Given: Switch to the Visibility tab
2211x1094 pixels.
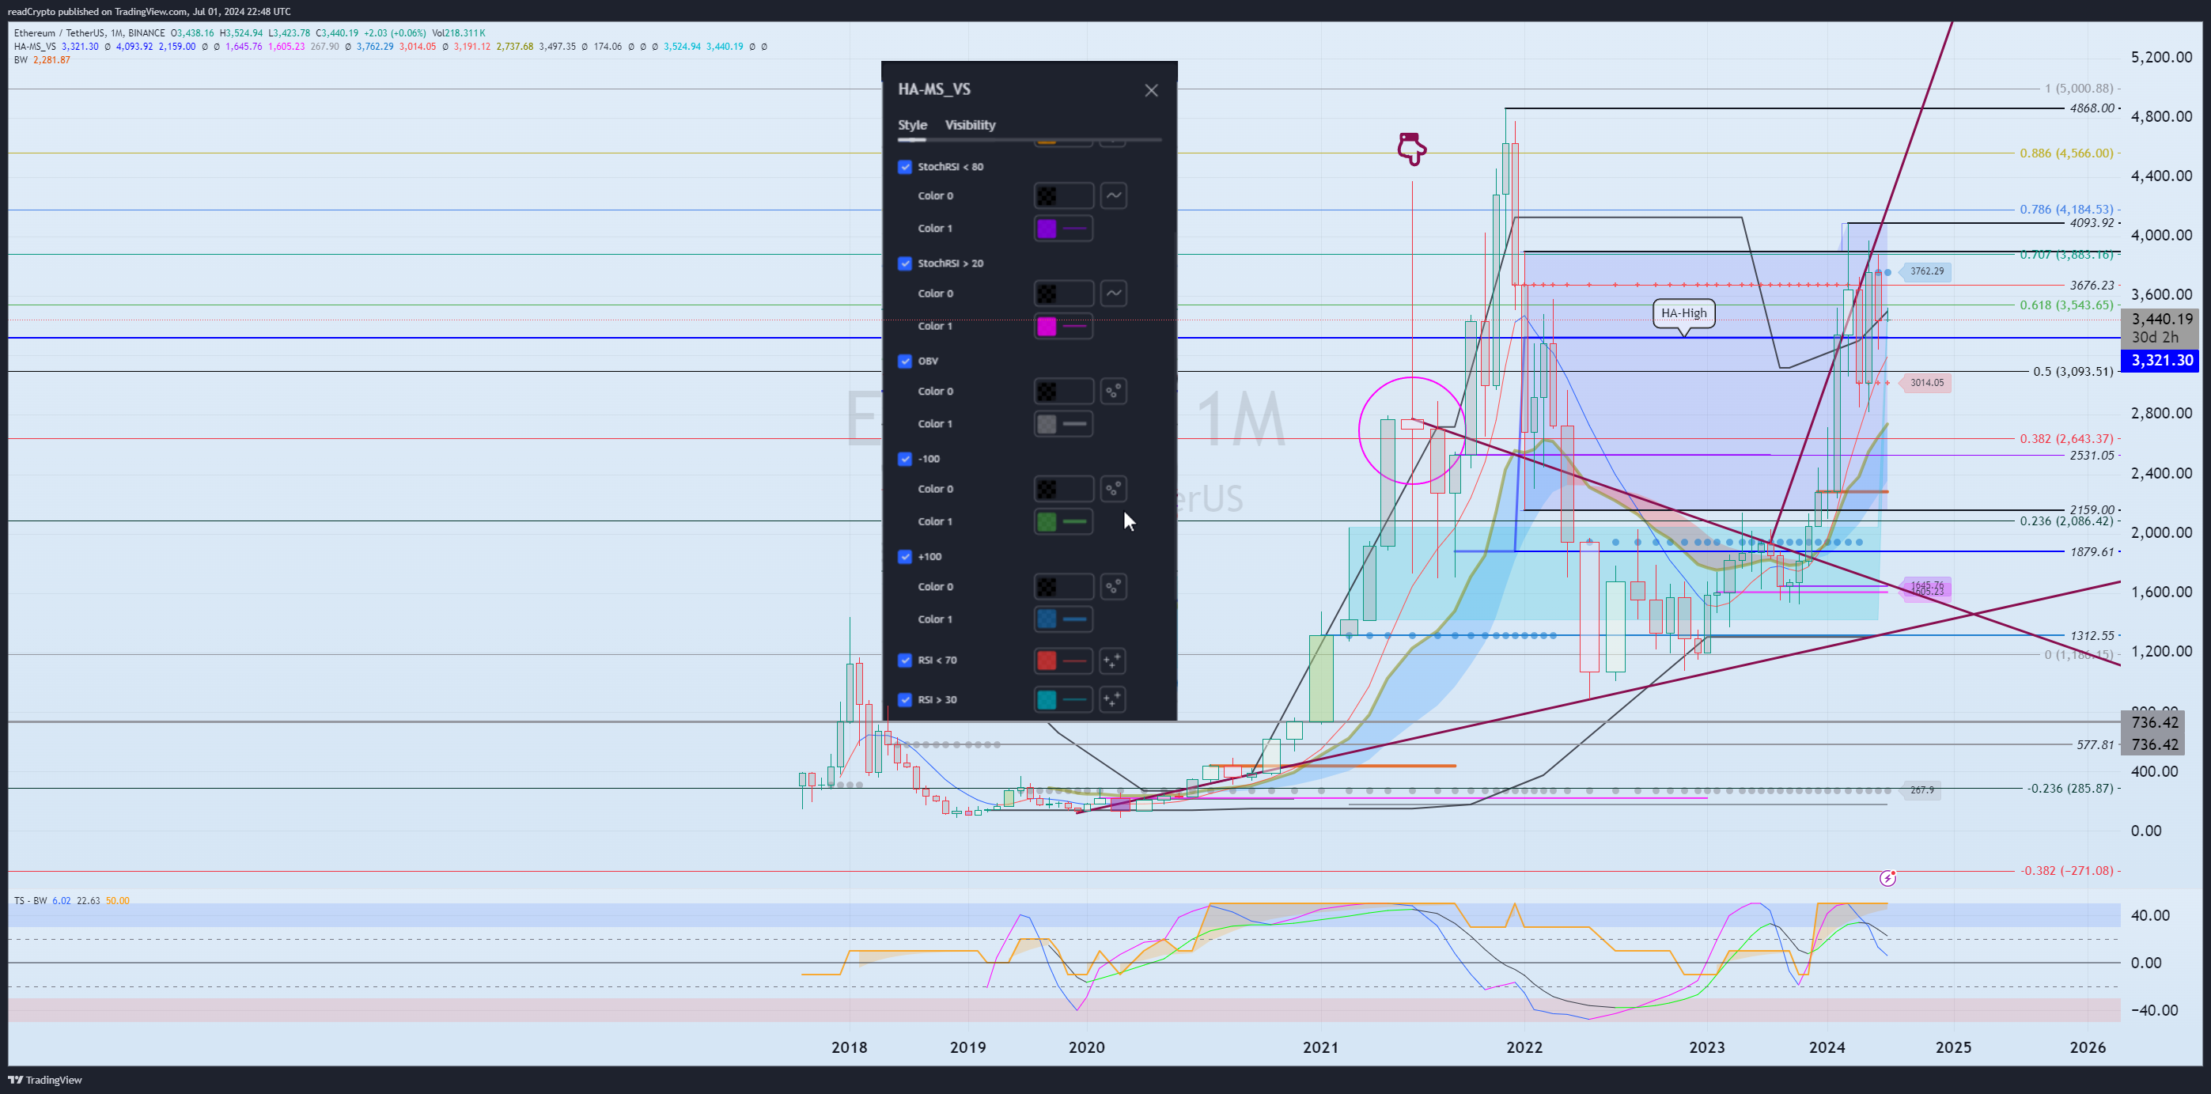Looking at the screenshot, I should (x=970, y=125).
